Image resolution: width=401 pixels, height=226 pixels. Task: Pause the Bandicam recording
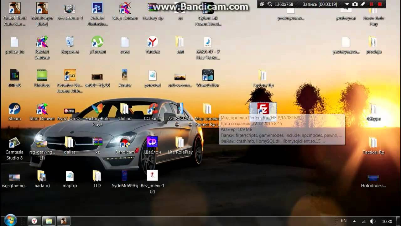(x=372, y=4)
